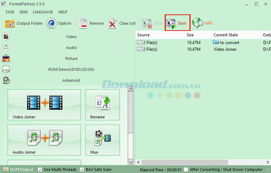Viewport: 271px width, 173px height.
Task: Start the conversion with the Start button
Action: pyautogui.click(x=177, y=23)
